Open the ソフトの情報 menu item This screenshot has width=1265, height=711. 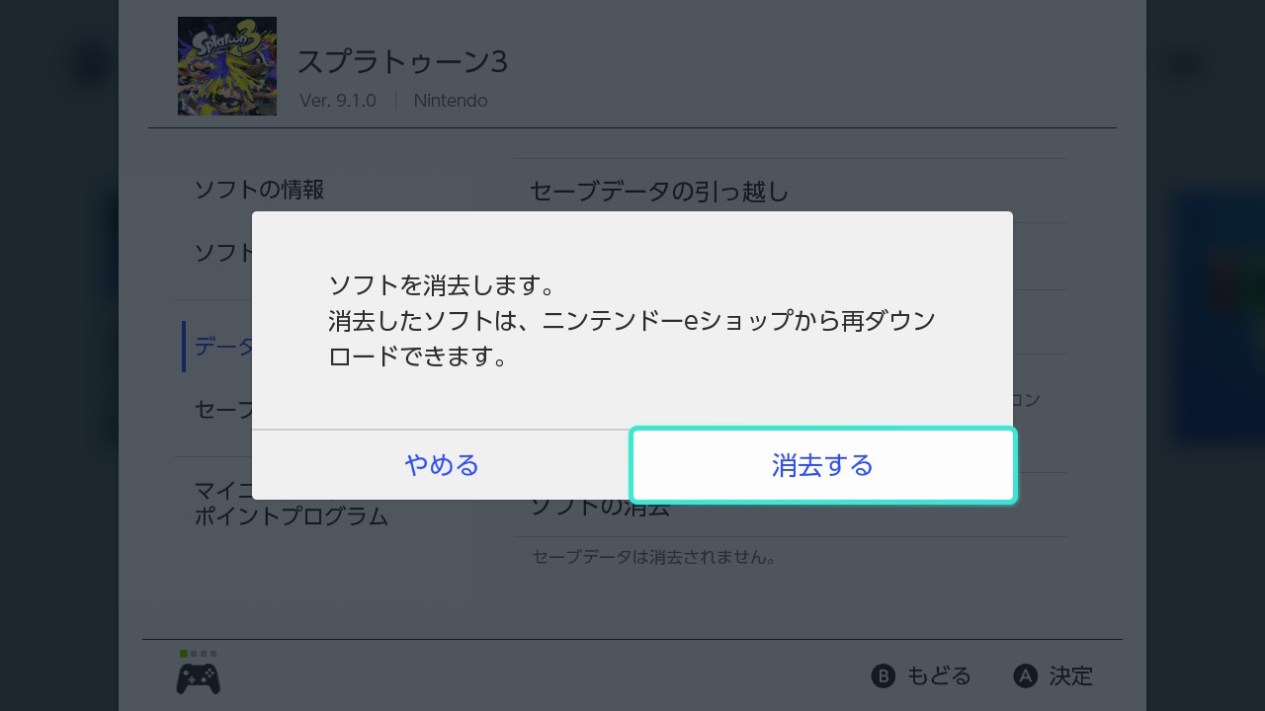click(x=259, y=190)
